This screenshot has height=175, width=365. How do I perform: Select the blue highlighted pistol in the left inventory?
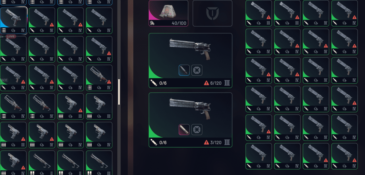13,21
